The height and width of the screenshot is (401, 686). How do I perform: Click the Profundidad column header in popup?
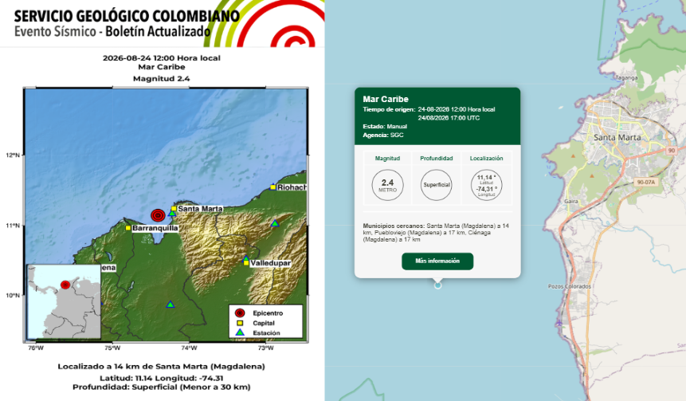437,159
